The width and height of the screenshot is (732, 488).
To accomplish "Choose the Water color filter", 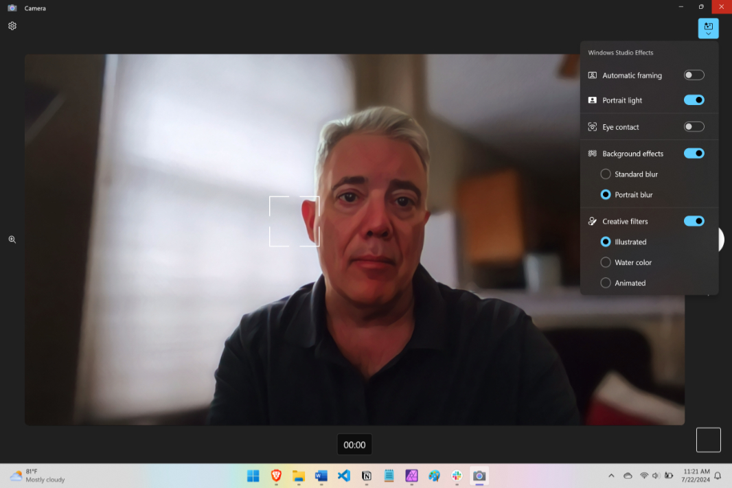I will [x=606, y=262].
